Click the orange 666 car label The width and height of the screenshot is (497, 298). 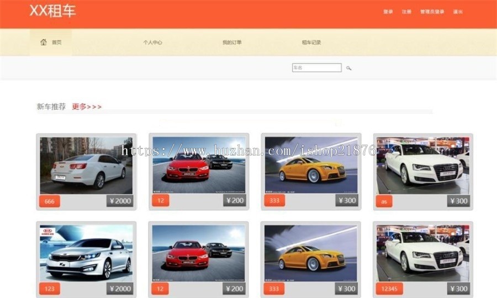coord(50,201)
